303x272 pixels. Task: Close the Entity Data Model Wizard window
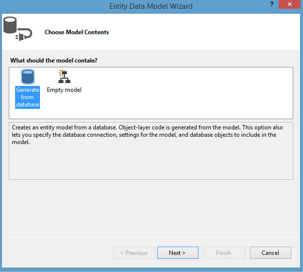click(x=290, y=5)
